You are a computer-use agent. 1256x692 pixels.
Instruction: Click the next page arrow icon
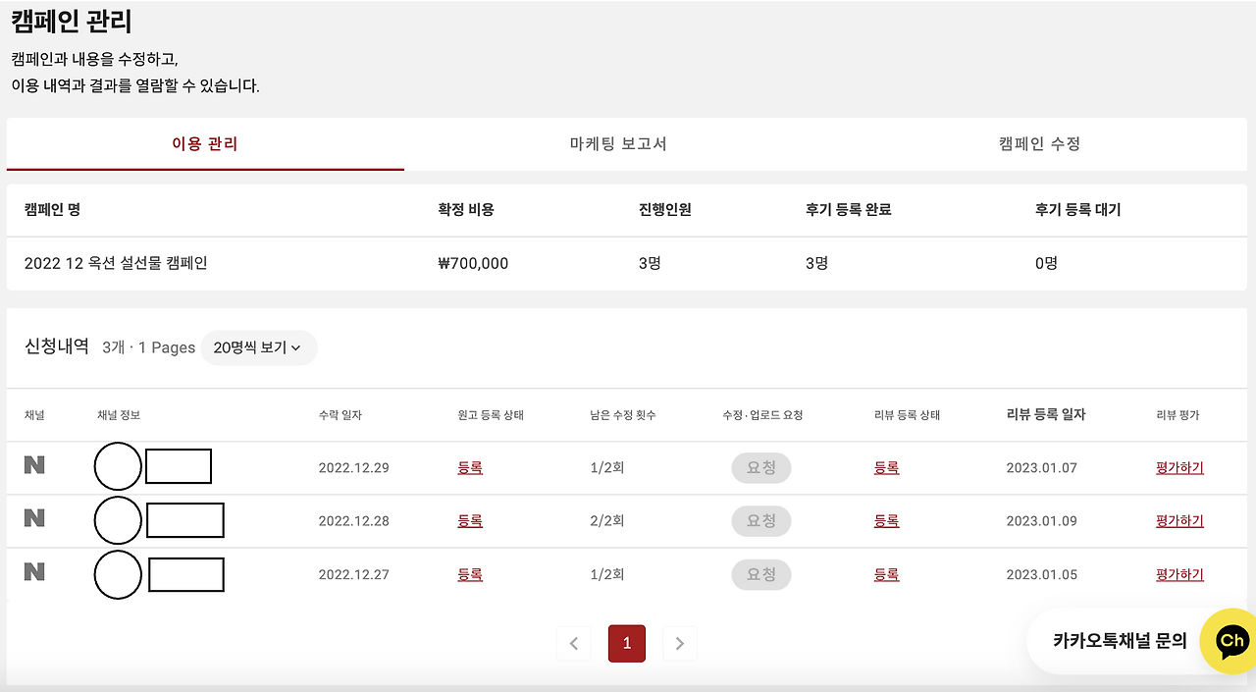pos(680,643)
